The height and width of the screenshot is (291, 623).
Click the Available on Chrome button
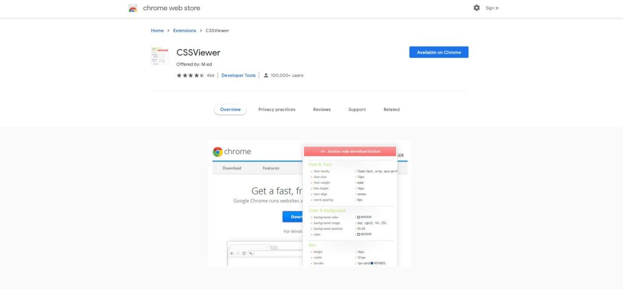439,52
